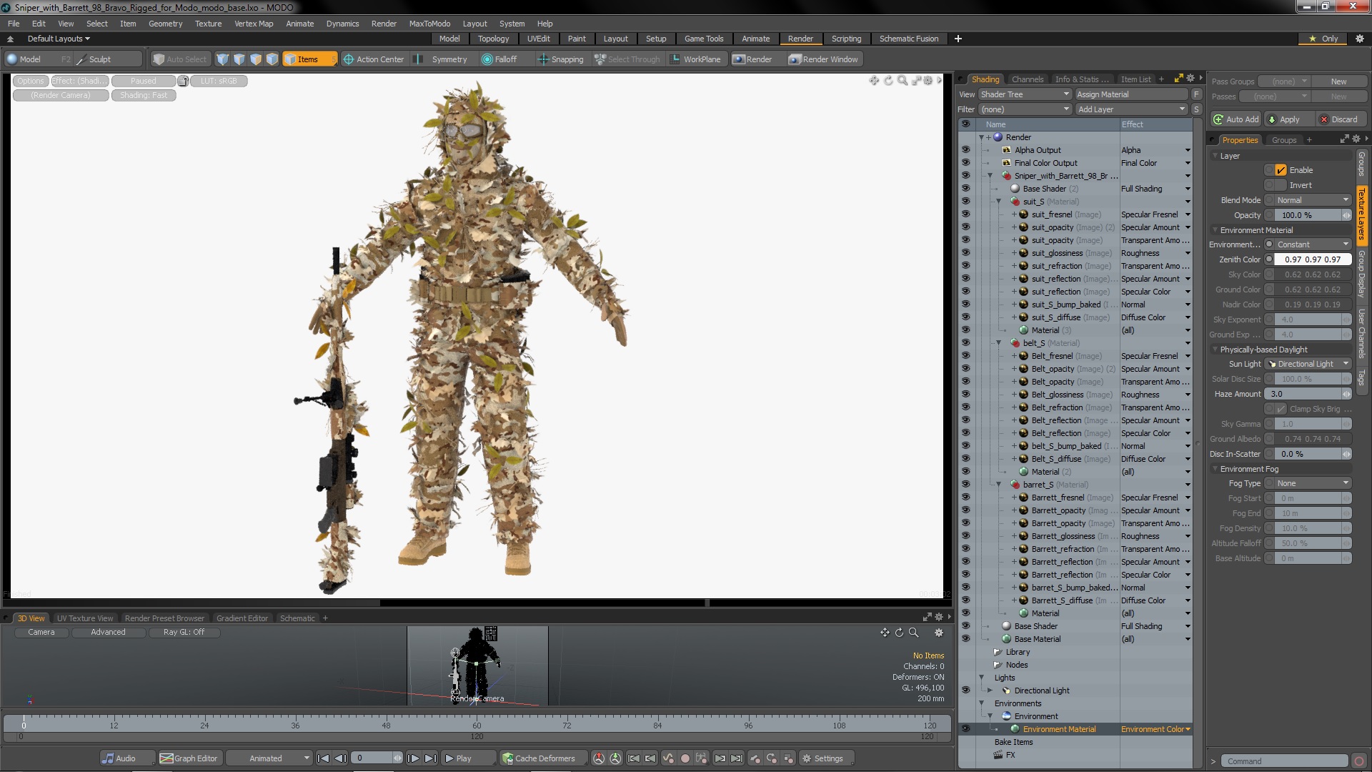The height and width of the screenshot is (772, 1372).
Task: Click the Command input field
Action: pos(1285,761)
